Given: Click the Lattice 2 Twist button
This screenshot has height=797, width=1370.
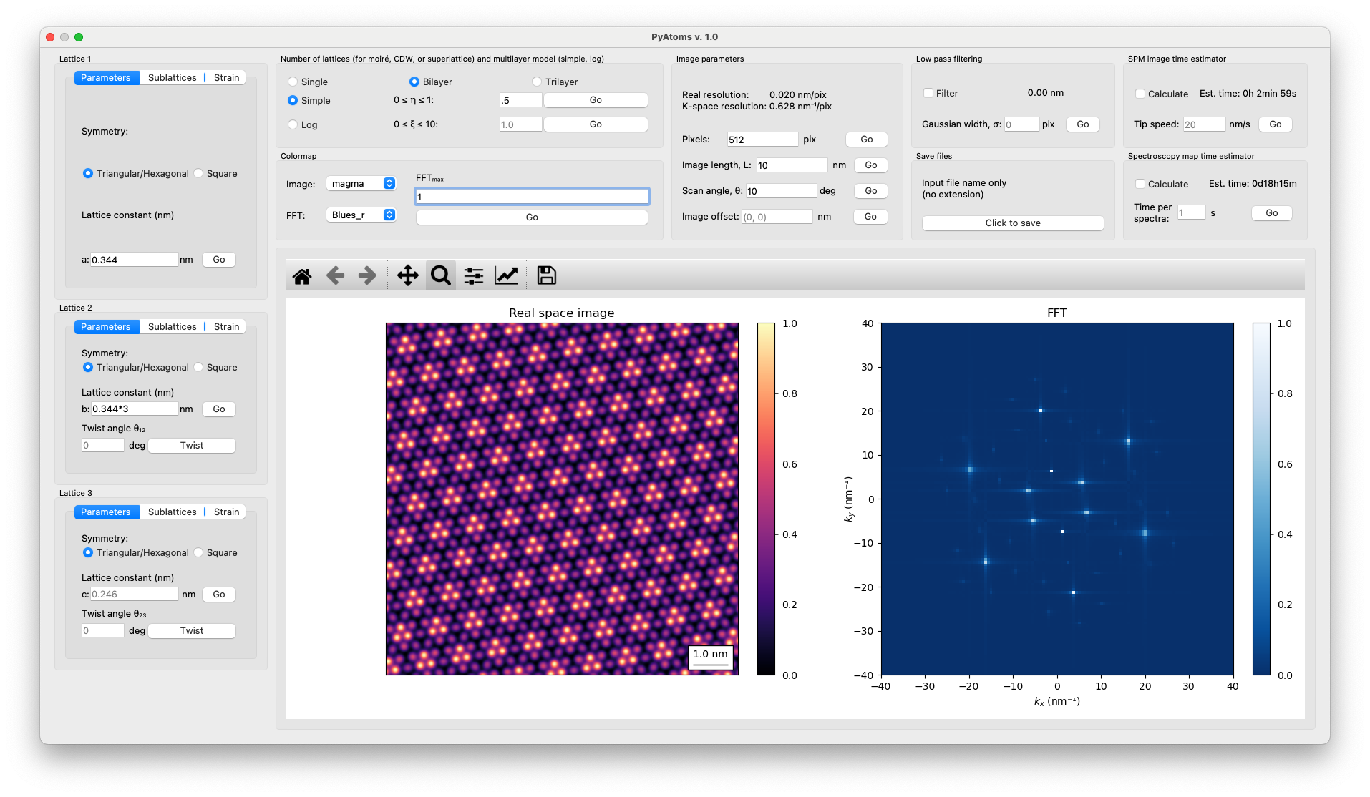Looking at the screenshot, I should coord(192,445).
